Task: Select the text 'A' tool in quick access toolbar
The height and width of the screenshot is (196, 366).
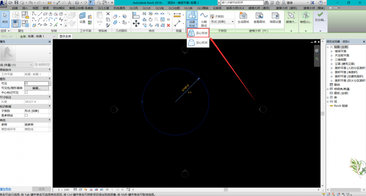Action: (70, 2)
